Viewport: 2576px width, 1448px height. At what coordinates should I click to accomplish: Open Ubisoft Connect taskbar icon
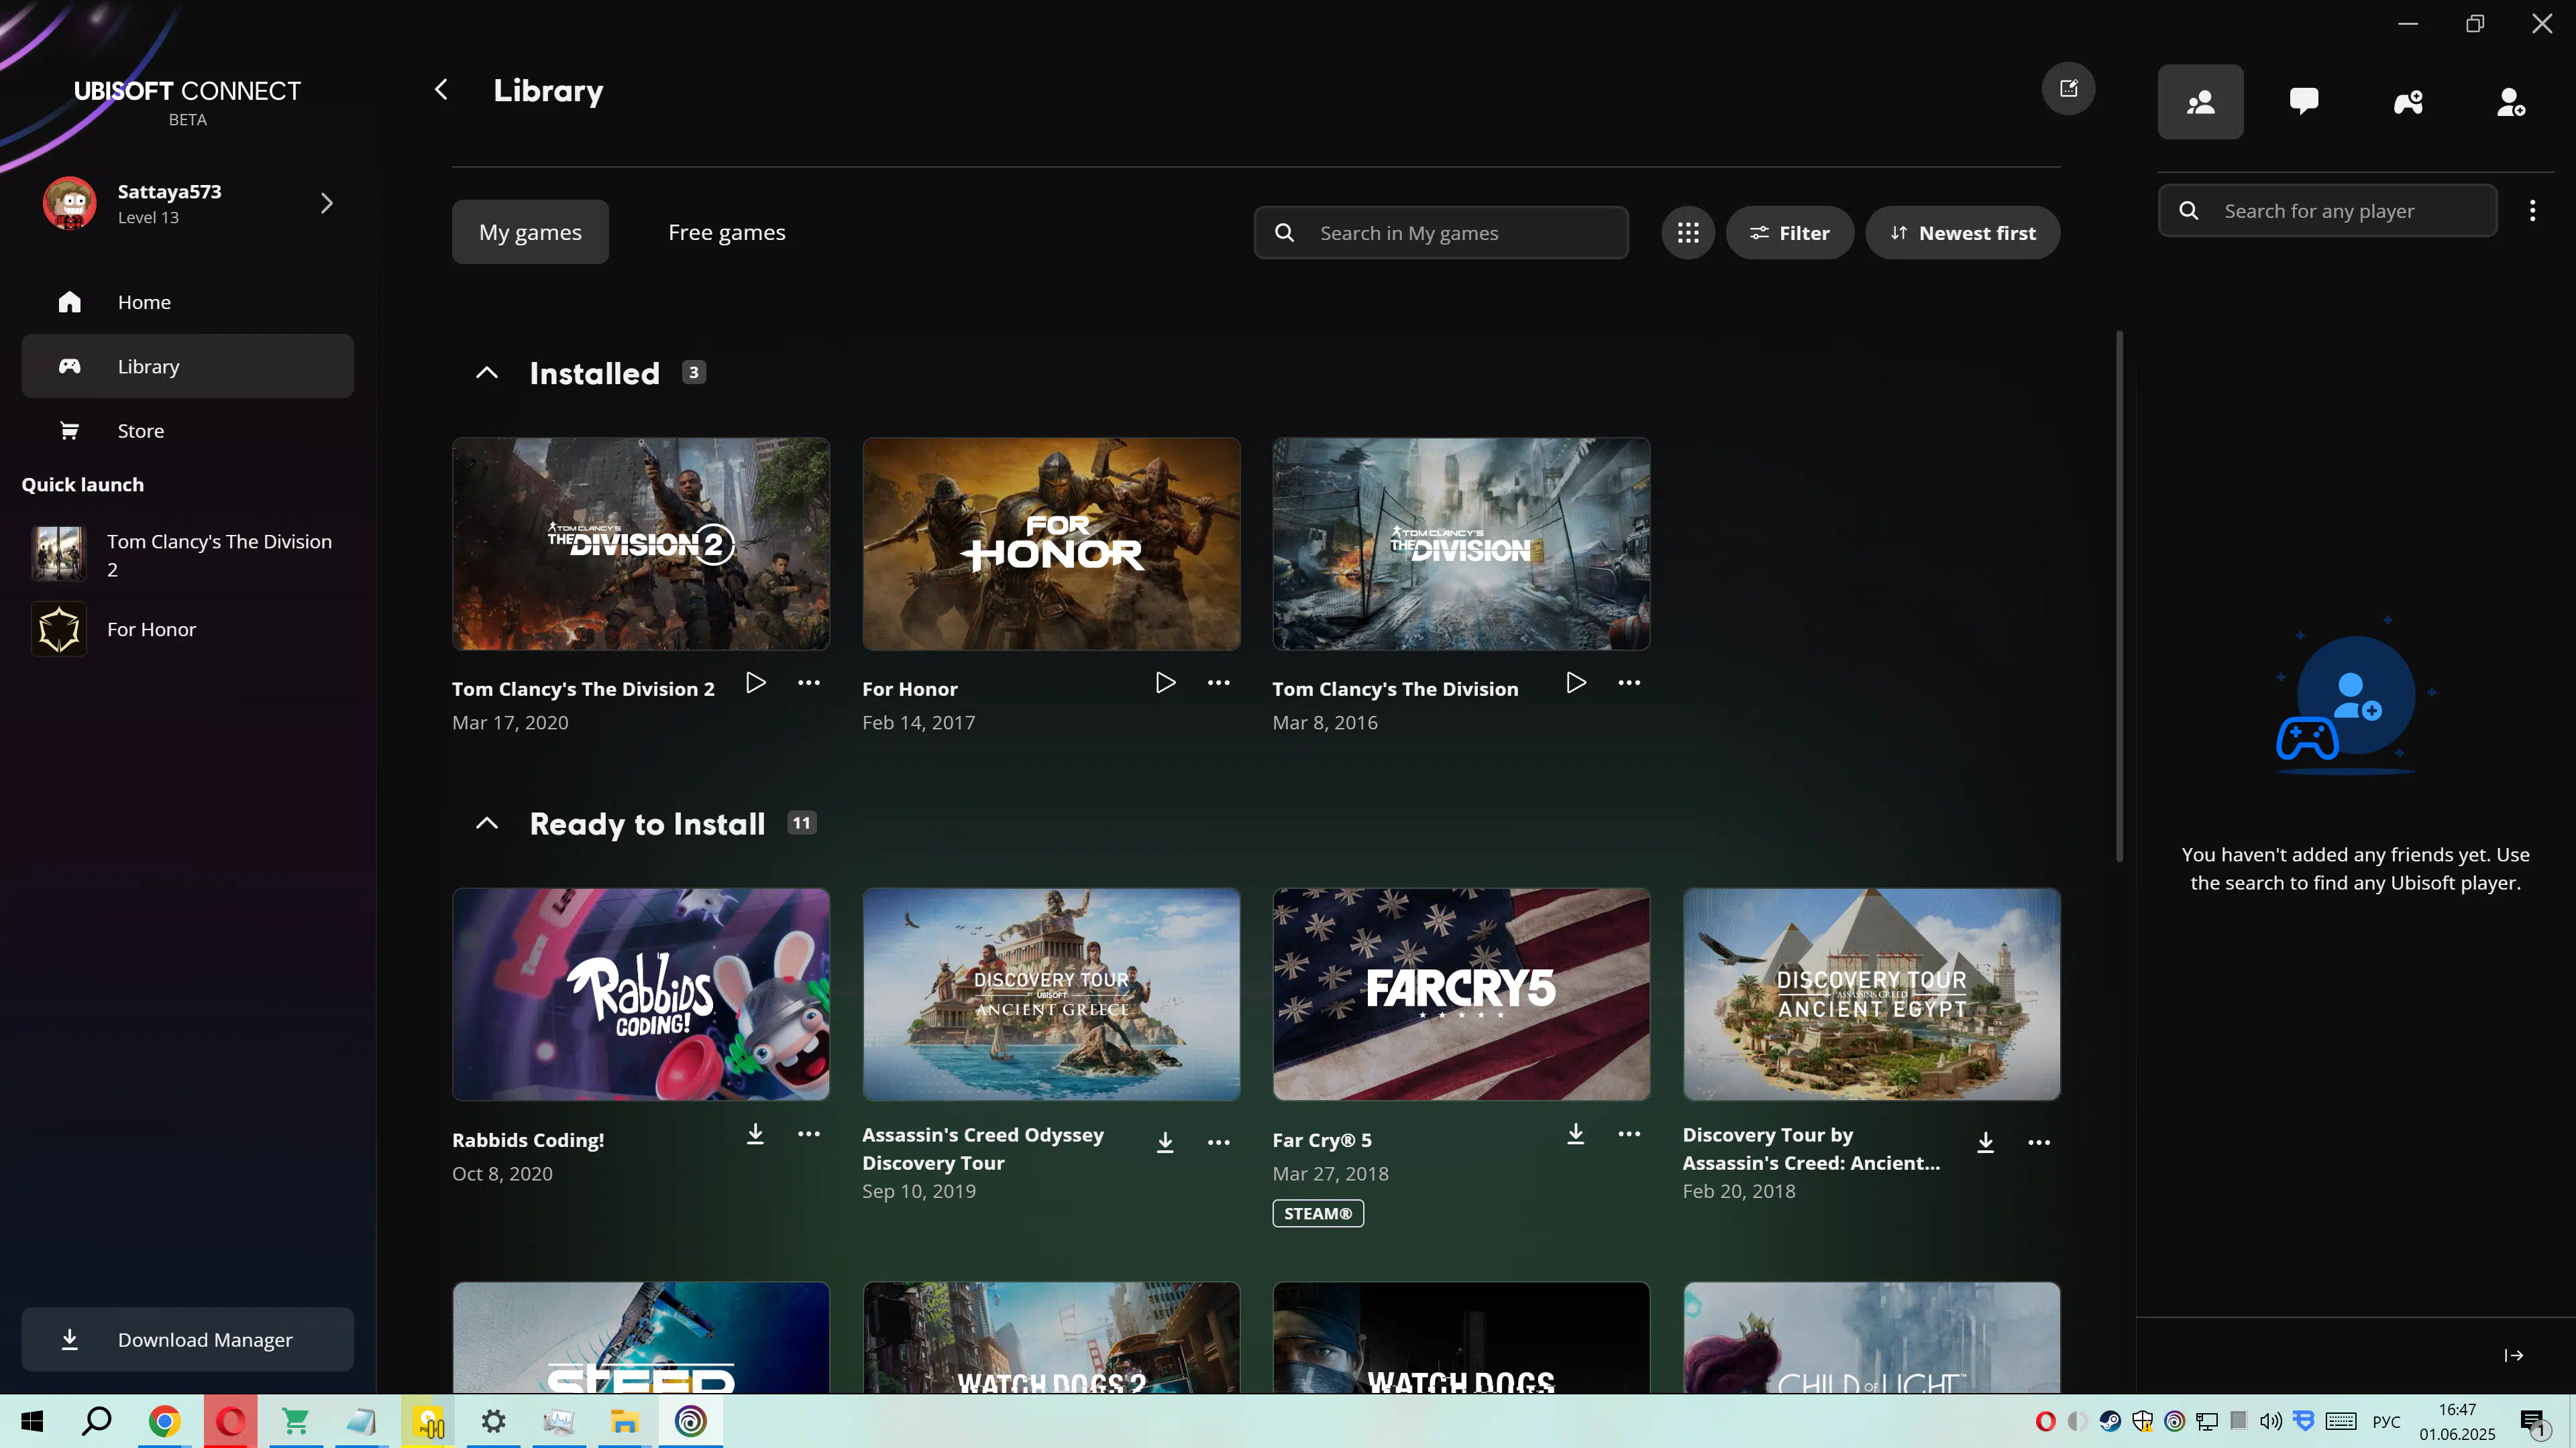click(691, 1421)
